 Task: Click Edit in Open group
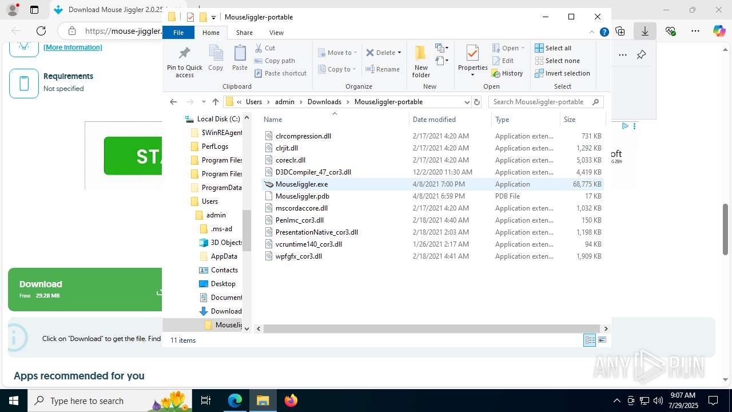coord(503,61)
